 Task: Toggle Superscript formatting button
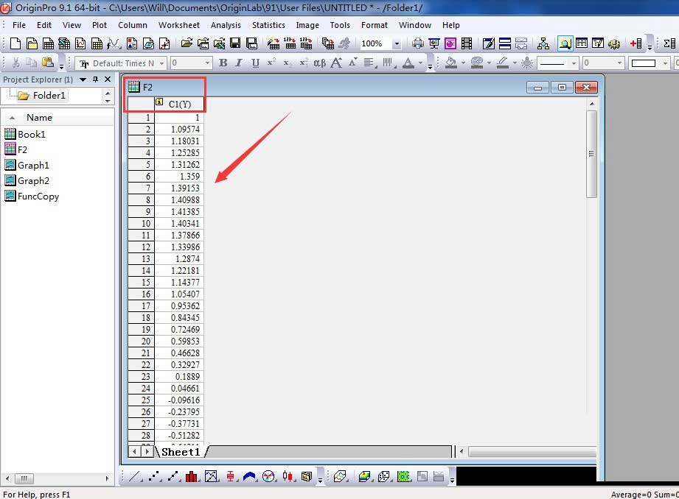click(271, 63)
